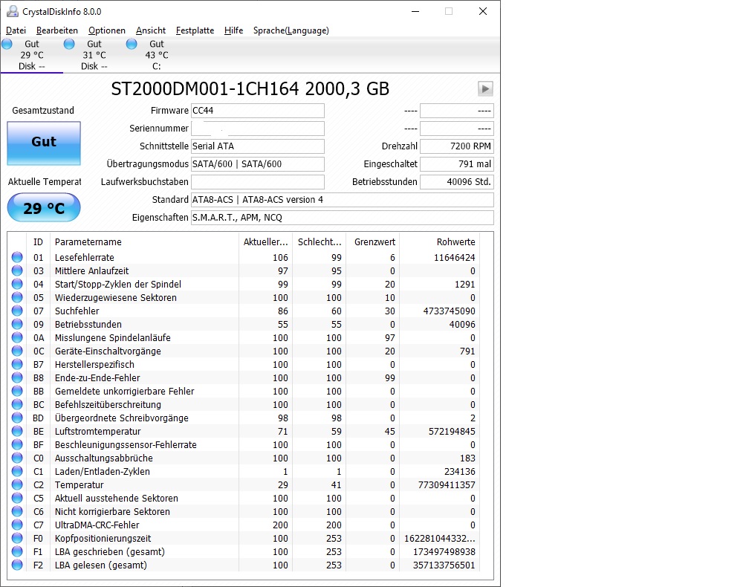Click the Schlecht... column header

[x=320, y=242]
